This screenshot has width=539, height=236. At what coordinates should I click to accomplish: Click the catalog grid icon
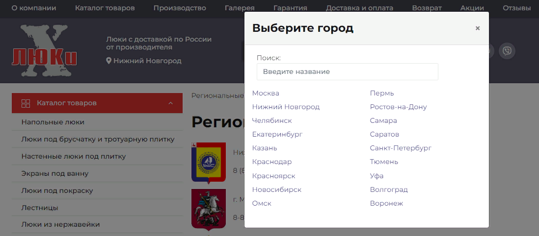tap(26, 103)
